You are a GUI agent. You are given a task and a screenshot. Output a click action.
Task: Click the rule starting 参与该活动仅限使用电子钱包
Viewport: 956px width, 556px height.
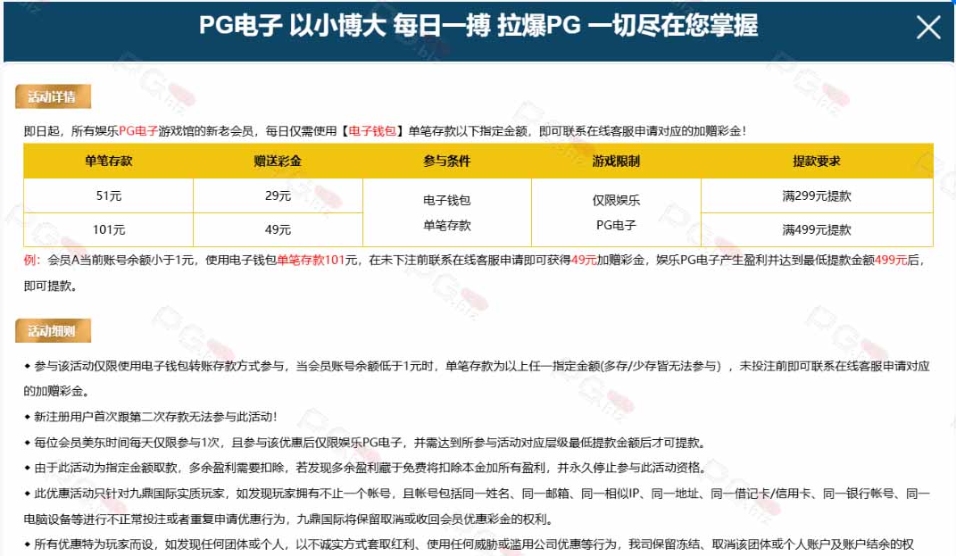click(477, 378)
